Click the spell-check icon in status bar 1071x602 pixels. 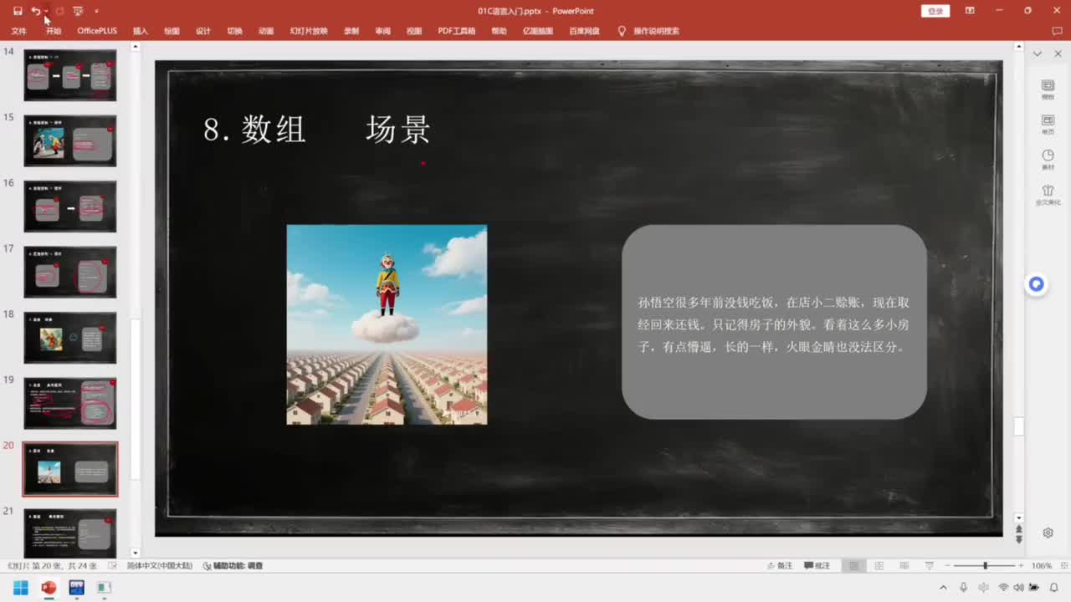point(112,566)
